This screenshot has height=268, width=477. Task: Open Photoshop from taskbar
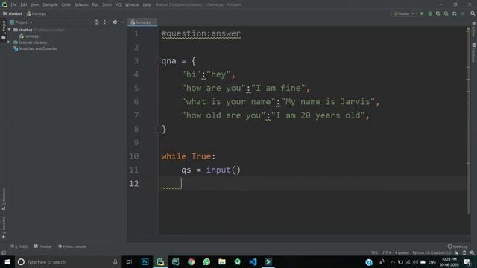click(x=145, y=262)
